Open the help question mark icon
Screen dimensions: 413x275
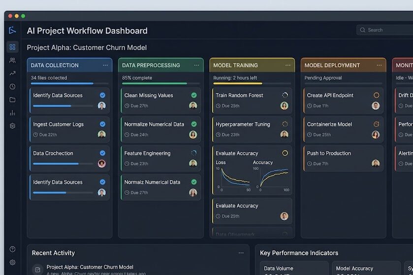12,249
